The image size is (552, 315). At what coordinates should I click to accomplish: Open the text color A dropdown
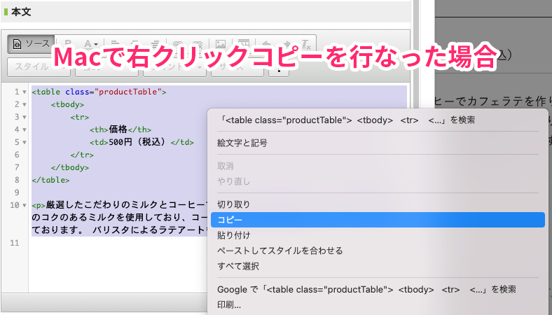tap(90, 44)
